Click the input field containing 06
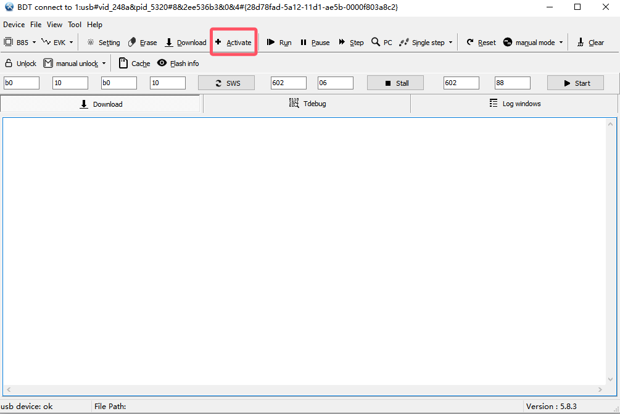The width and height of the screenshot is (620, 414). click(336, 83)
